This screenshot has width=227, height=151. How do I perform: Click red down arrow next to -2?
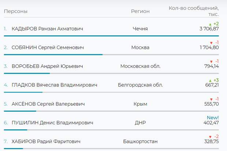point(210,137)
